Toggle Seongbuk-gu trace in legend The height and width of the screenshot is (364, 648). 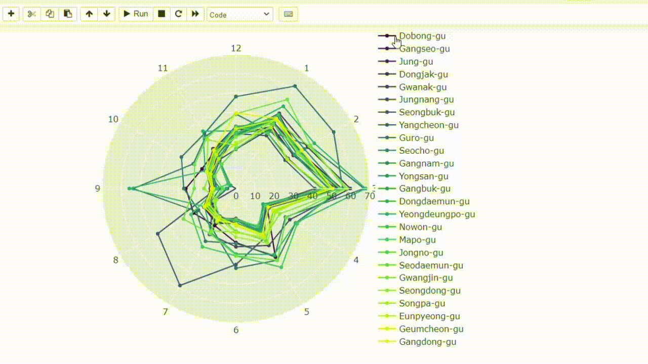pyautogui.click(x=417, y=112)
